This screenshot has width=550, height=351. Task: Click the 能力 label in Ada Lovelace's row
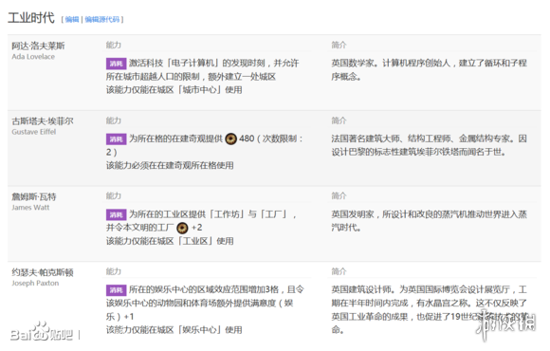coord(114,45)
